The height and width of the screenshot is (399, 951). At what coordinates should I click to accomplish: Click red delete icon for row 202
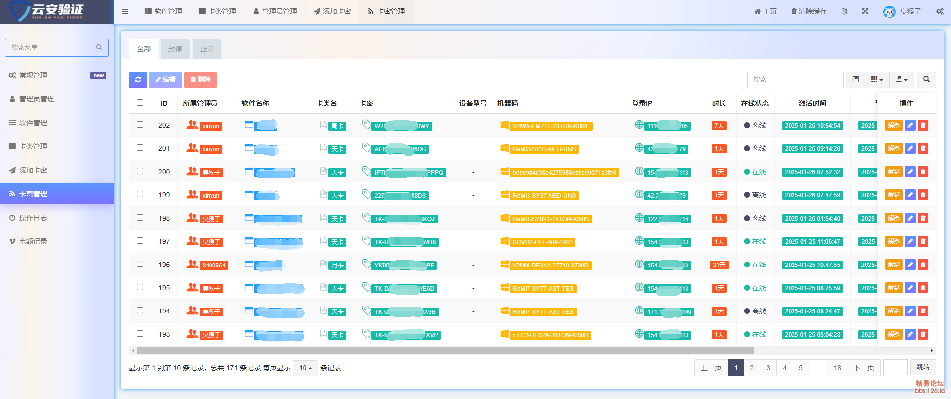923,126
